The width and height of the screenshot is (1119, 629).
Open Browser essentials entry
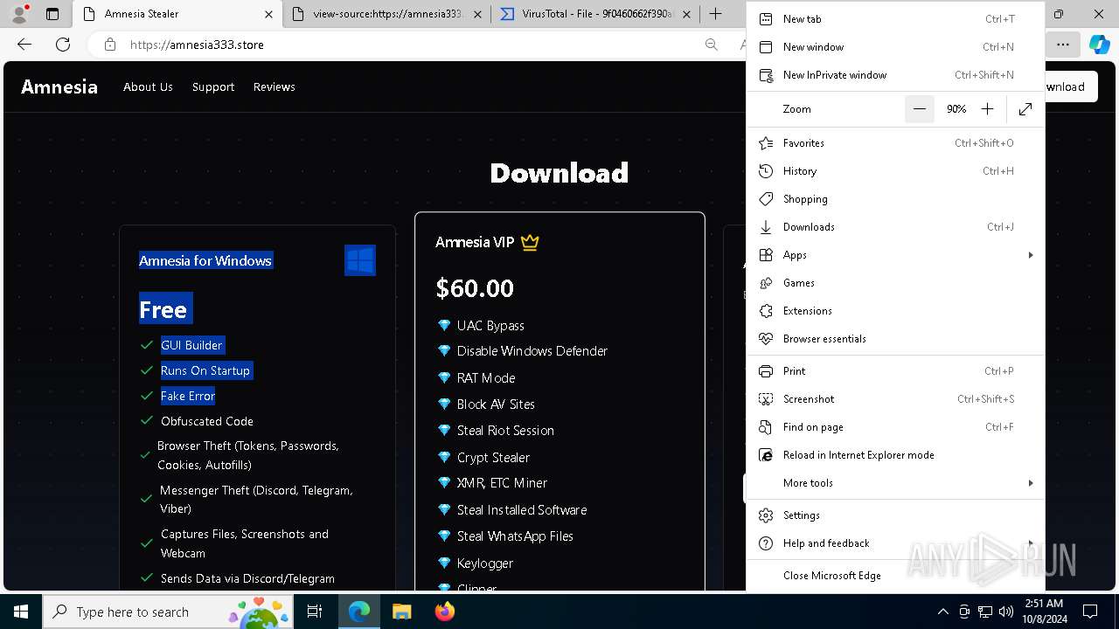tap(895, 339)
